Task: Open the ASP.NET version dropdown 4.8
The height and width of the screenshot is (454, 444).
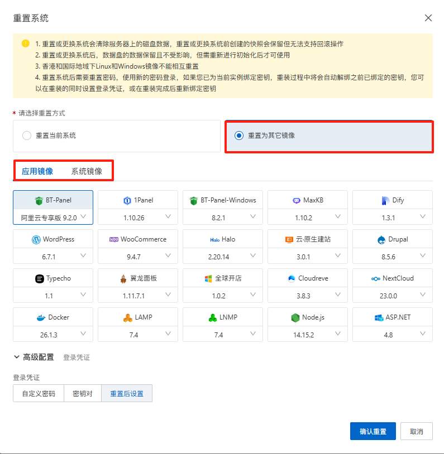Action: (393, 334)
